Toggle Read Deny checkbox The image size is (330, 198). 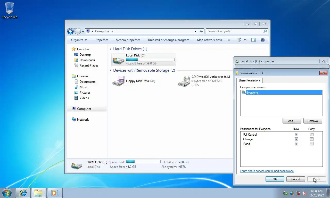coord(312,144)
